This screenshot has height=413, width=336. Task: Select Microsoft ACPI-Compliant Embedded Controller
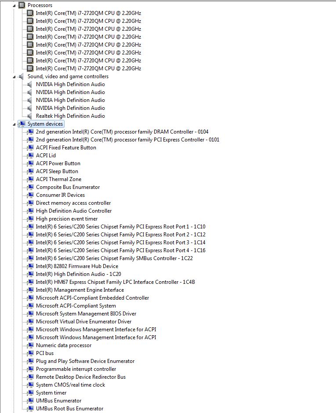[92, 298]
